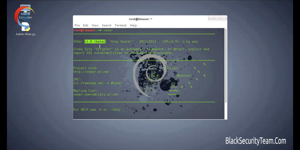Click the BlackSecurityTeam.Com watermark text
The width and height of the screenshot is (300, 150).
point(255,141)
